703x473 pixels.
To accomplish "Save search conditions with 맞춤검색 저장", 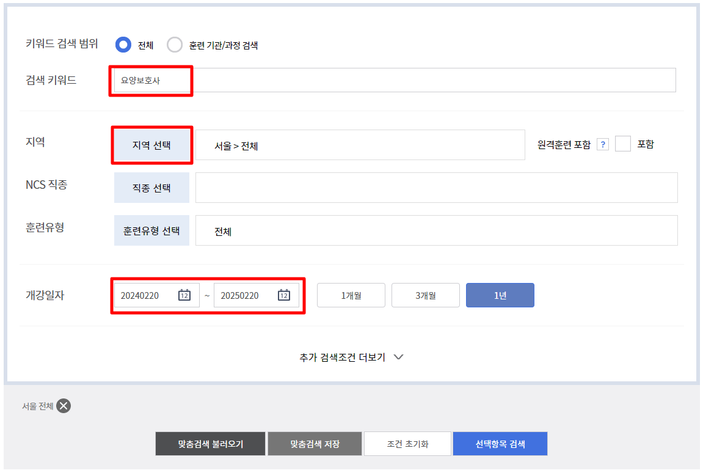I will pos(315,444).
